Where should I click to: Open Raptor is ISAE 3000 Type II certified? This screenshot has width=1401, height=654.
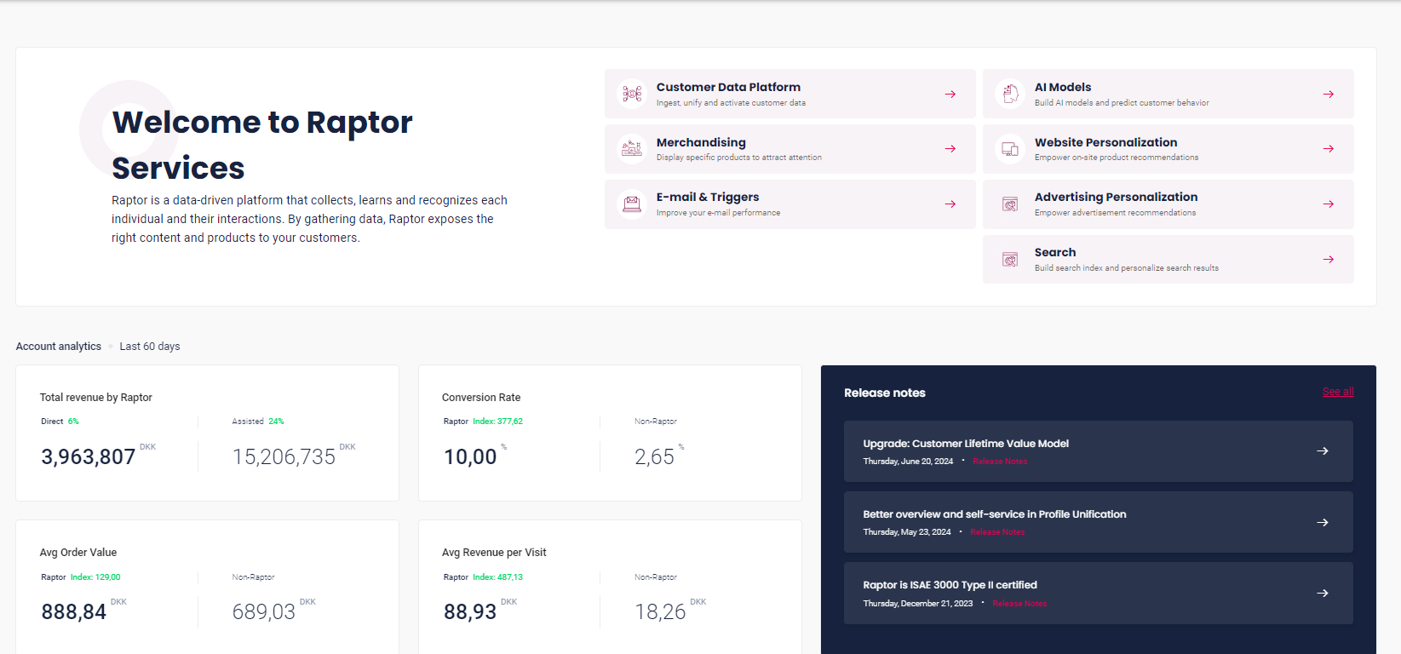950,585
